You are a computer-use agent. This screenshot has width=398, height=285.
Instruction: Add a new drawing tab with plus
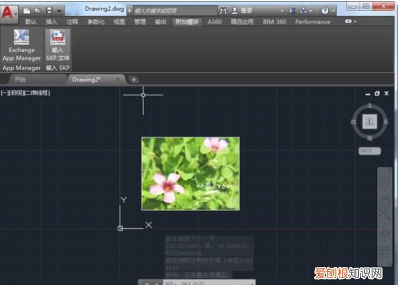pos(134,80)
